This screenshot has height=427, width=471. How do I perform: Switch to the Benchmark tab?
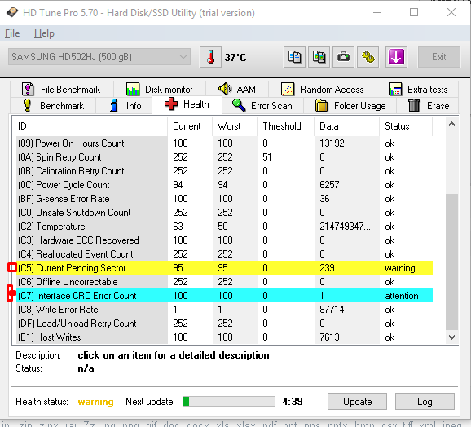pyautogui.click(x=53, y=106)
